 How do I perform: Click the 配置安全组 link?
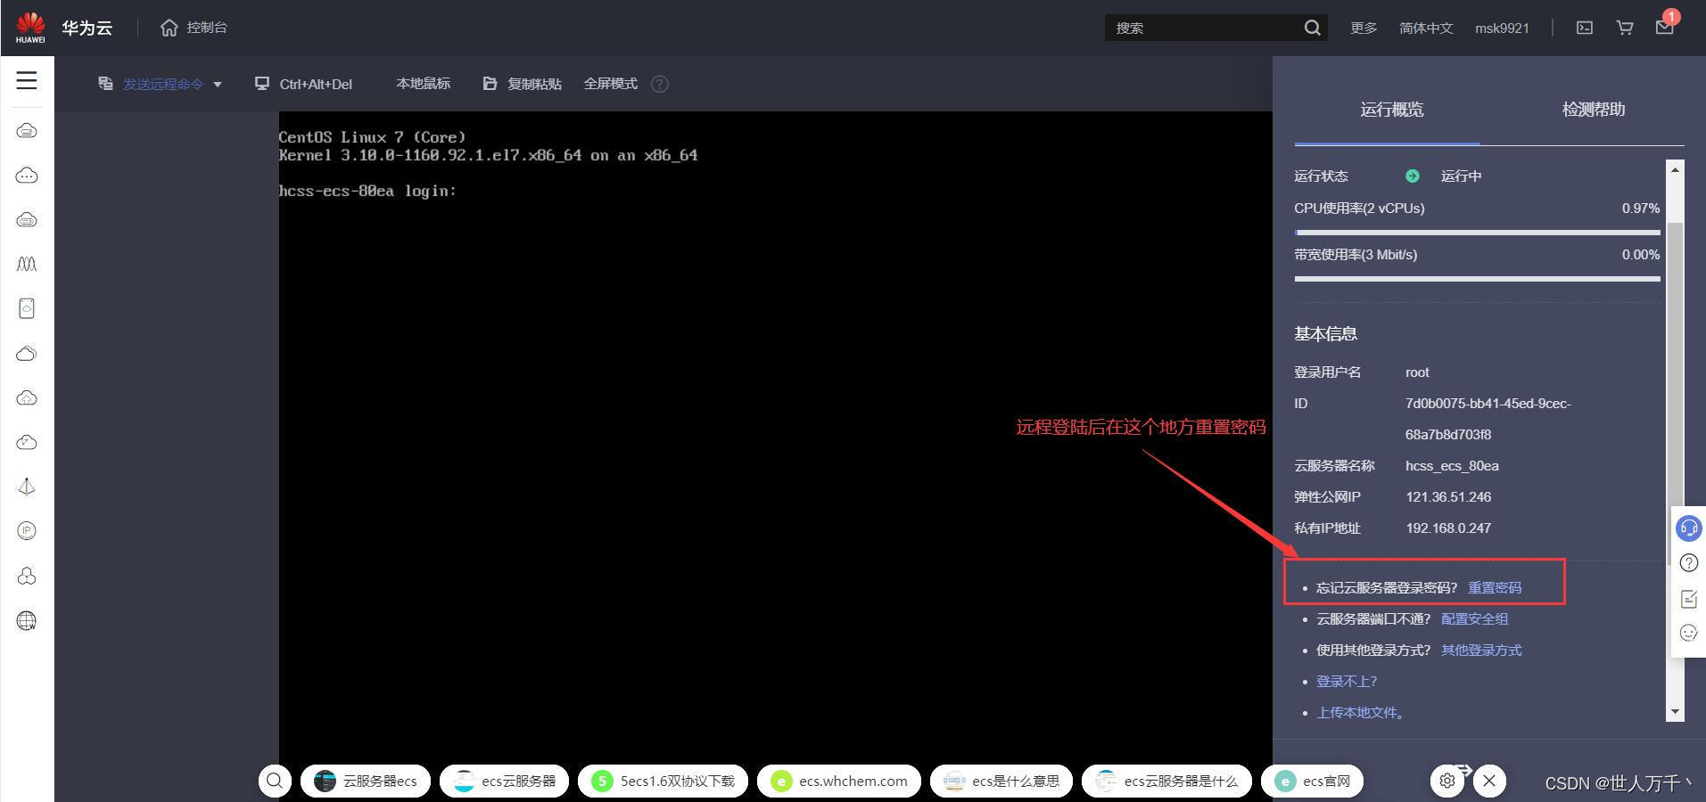point(1474,618)
